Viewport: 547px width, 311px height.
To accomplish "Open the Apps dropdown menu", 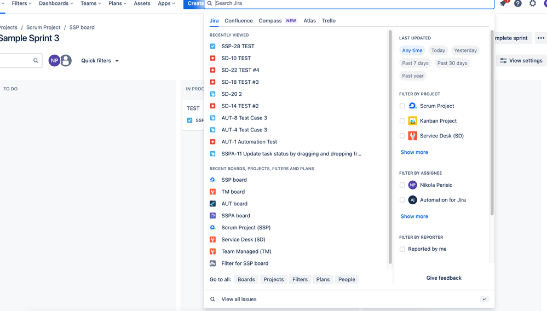I will [x=166, y=3].
